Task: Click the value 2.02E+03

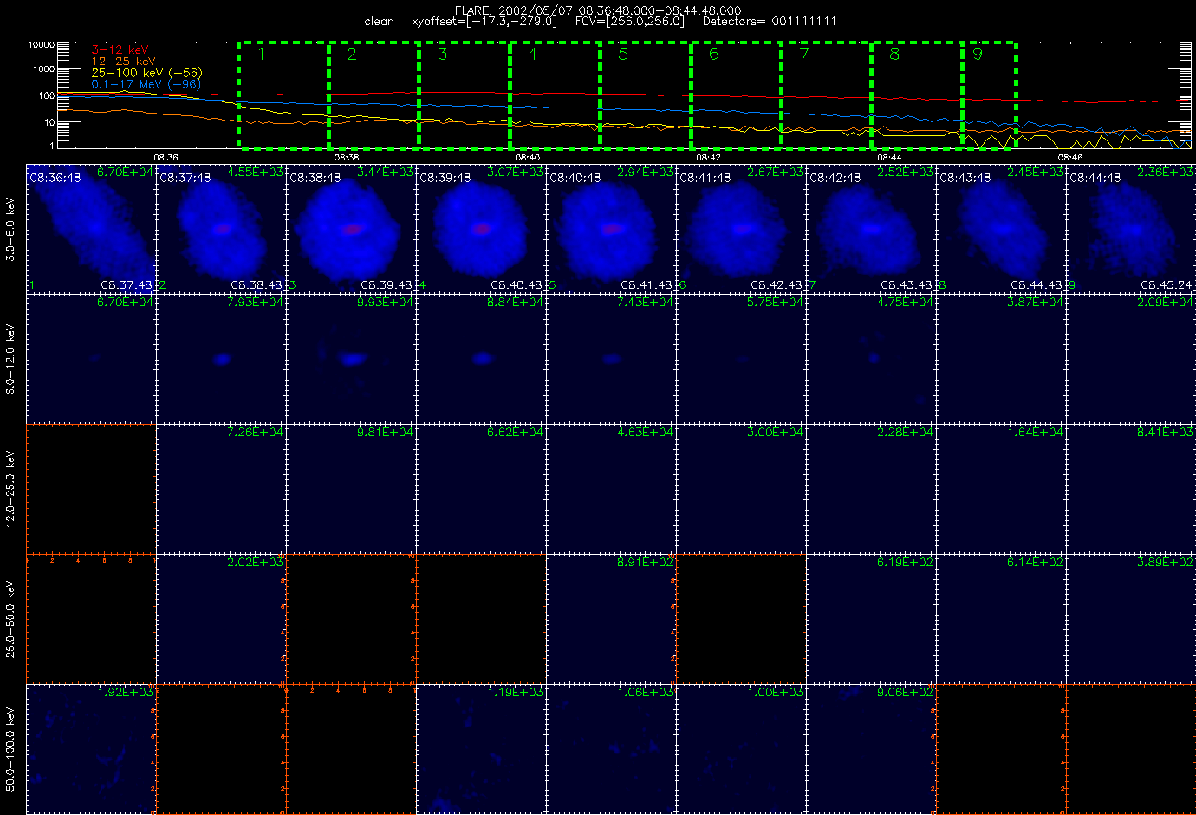Action: click(x=256, y=562)
